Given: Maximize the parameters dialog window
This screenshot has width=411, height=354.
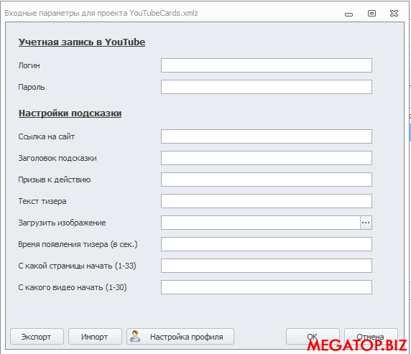Looking at the screenshot, I should (x=371, y=13).
